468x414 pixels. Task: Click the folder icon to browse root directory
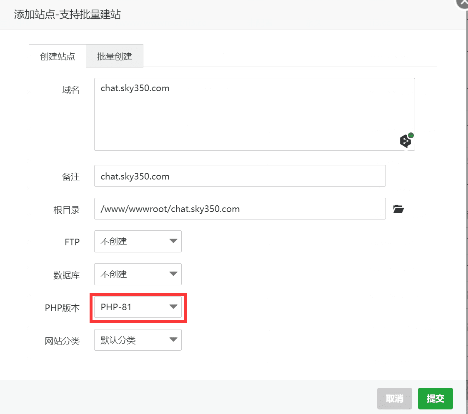click(x=398, y=209)
